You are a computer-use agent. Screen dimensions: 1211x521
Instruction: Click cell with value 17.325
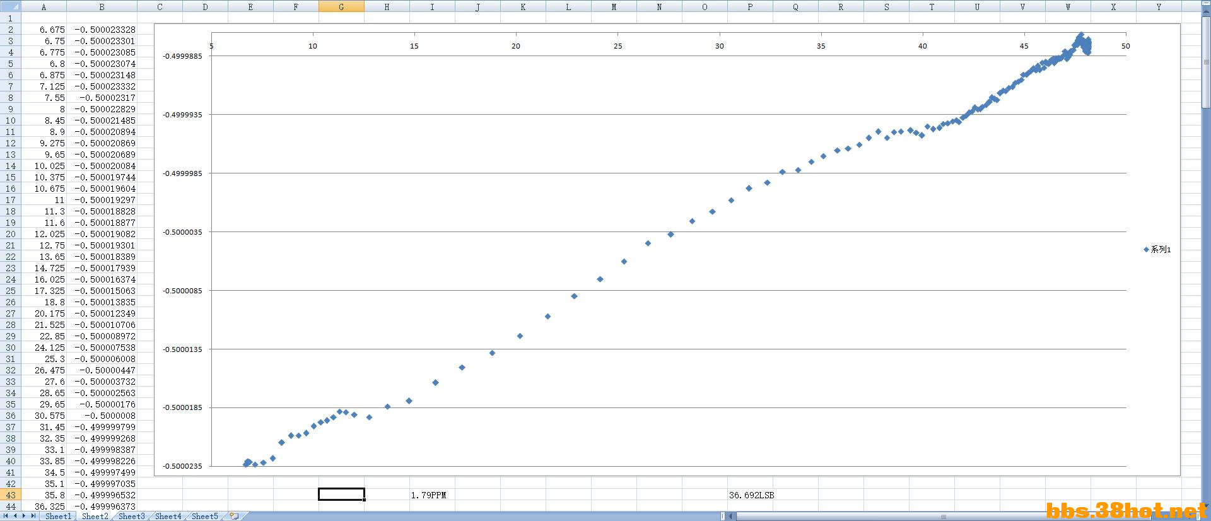[44, 291]
